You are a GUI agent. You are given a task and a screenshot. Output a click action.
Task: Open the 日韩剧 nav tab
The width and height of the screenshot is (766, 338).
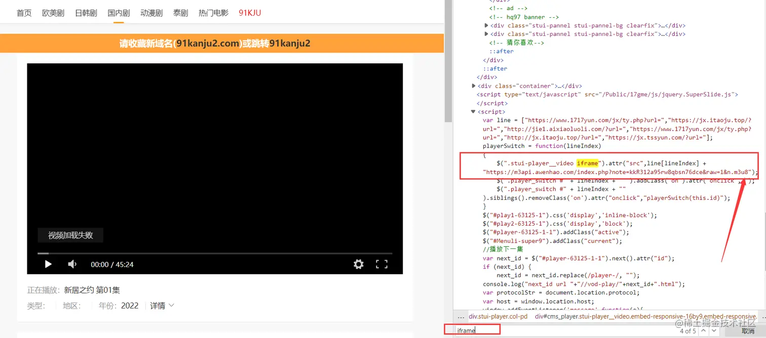(x=86, y=13)
